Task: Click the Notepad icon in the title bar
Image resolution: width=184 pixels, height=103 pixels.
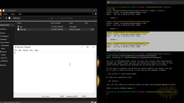Action: [x=16, y=47]
